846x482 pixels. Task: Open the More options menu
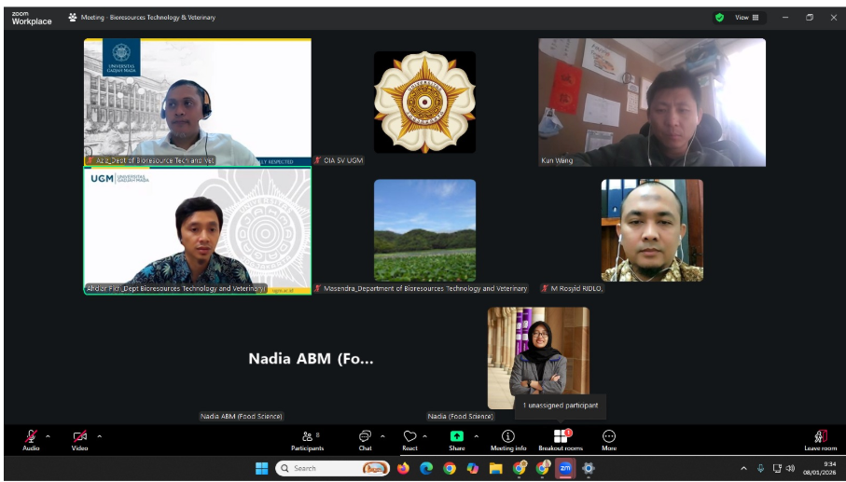[609, 438]
